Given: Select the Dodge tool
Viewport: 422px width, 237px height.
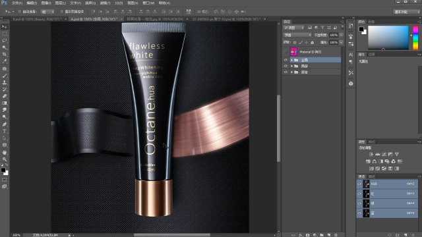Looking at the screenshot, I should (x=5, y=117).
